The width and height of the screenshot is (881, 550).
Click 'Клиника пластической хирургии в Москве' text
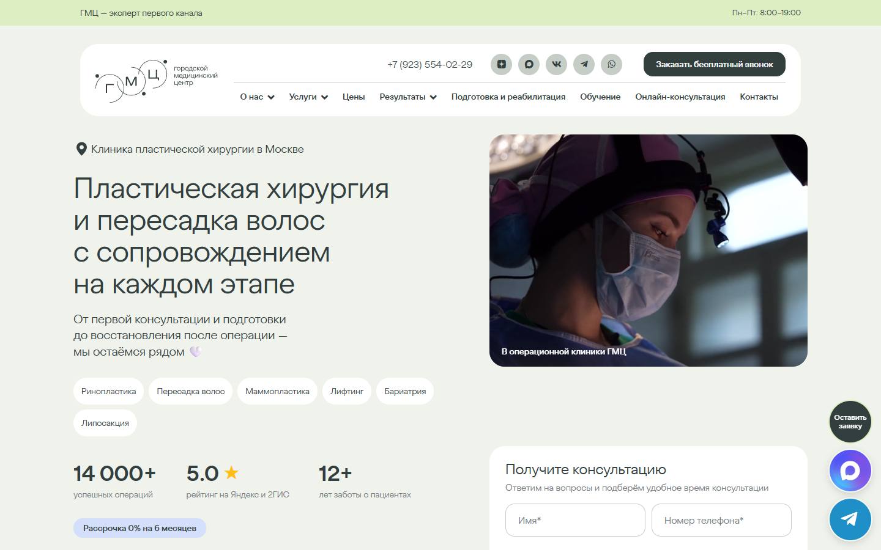pos(198,149)
